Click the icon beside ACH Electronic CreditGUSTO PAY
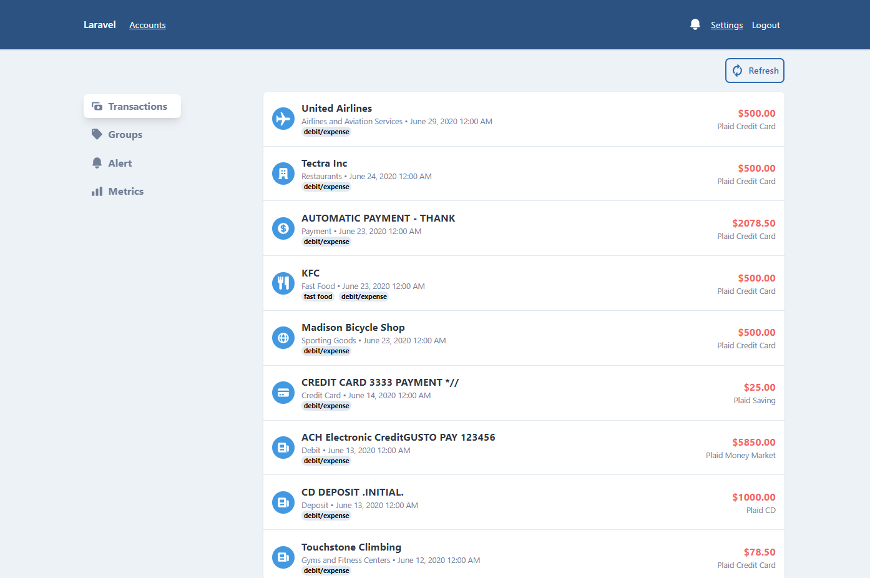The width and height of the screenshot is (870, 578). click(x=283, y=448)
